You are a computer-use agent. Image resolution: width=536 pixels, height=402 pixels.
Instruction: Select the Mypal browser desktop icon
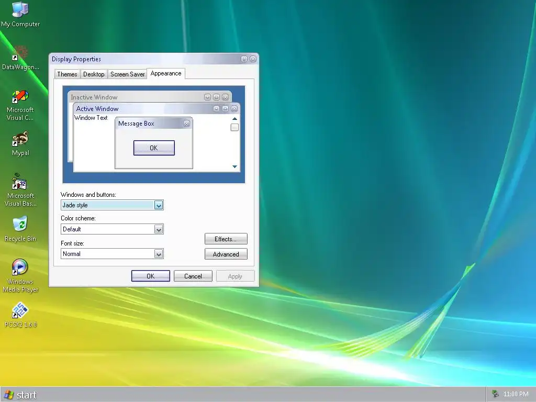click(20, 143)
